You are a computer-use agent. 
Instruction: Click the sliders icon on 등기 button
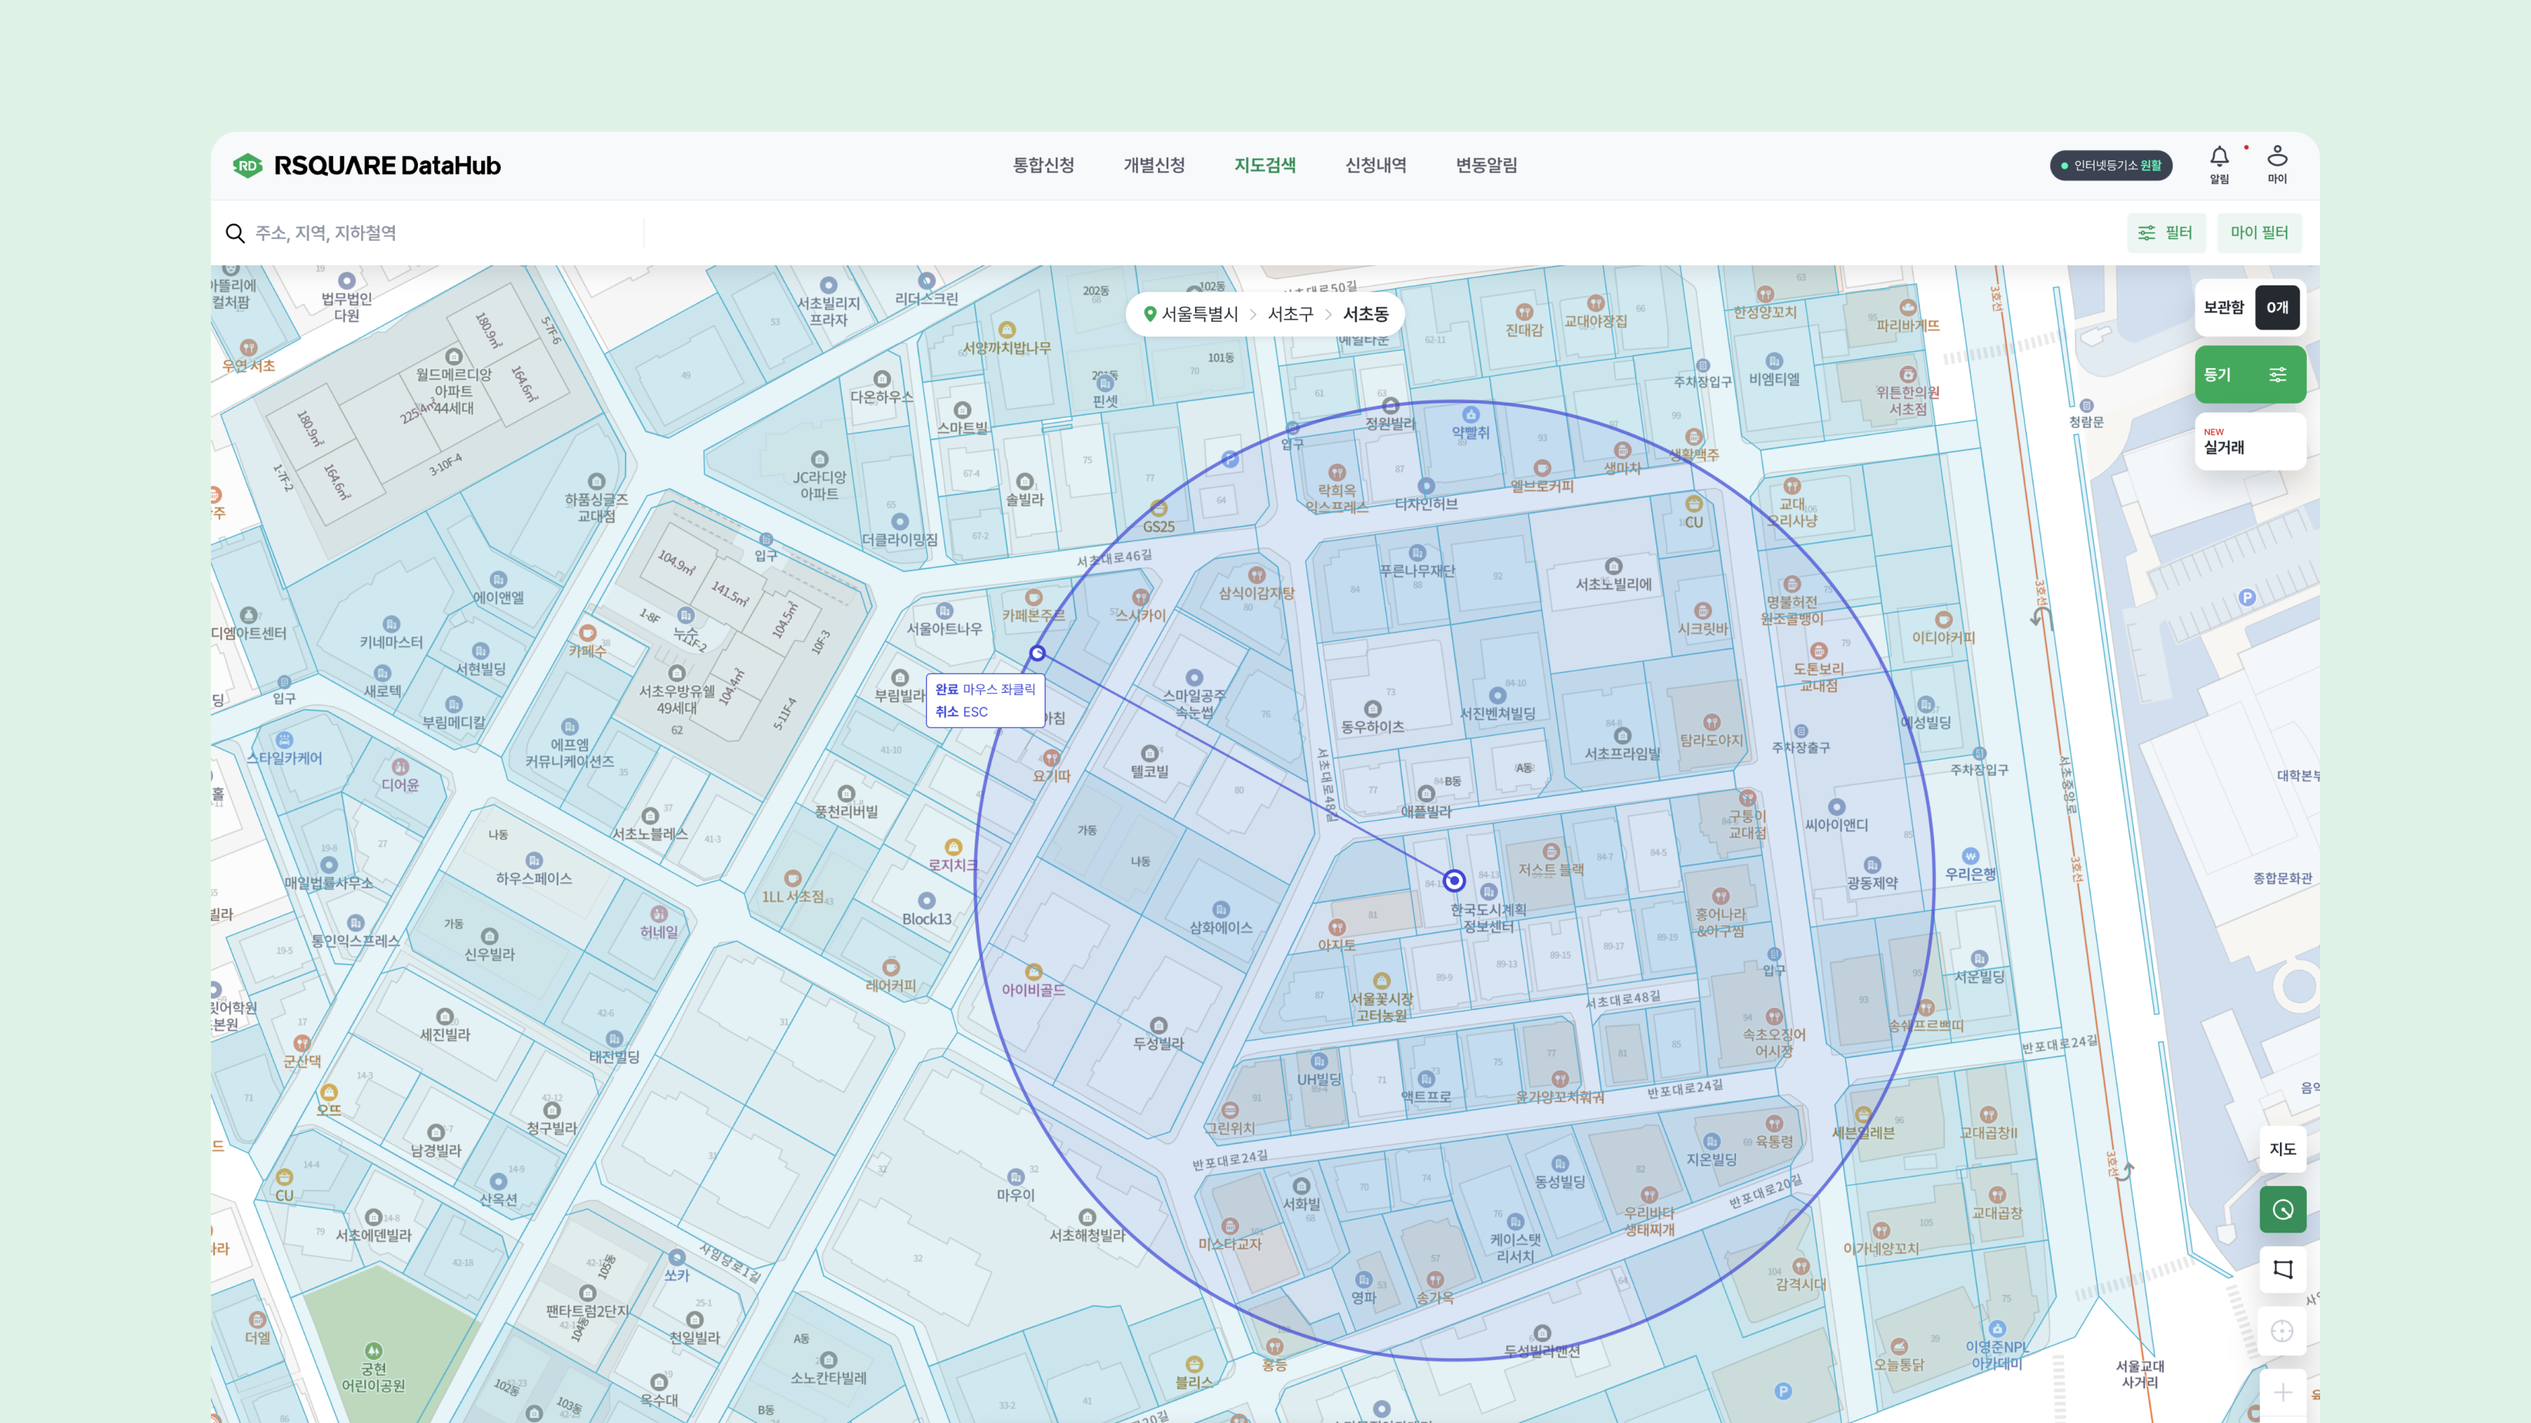click(2277, 374)
